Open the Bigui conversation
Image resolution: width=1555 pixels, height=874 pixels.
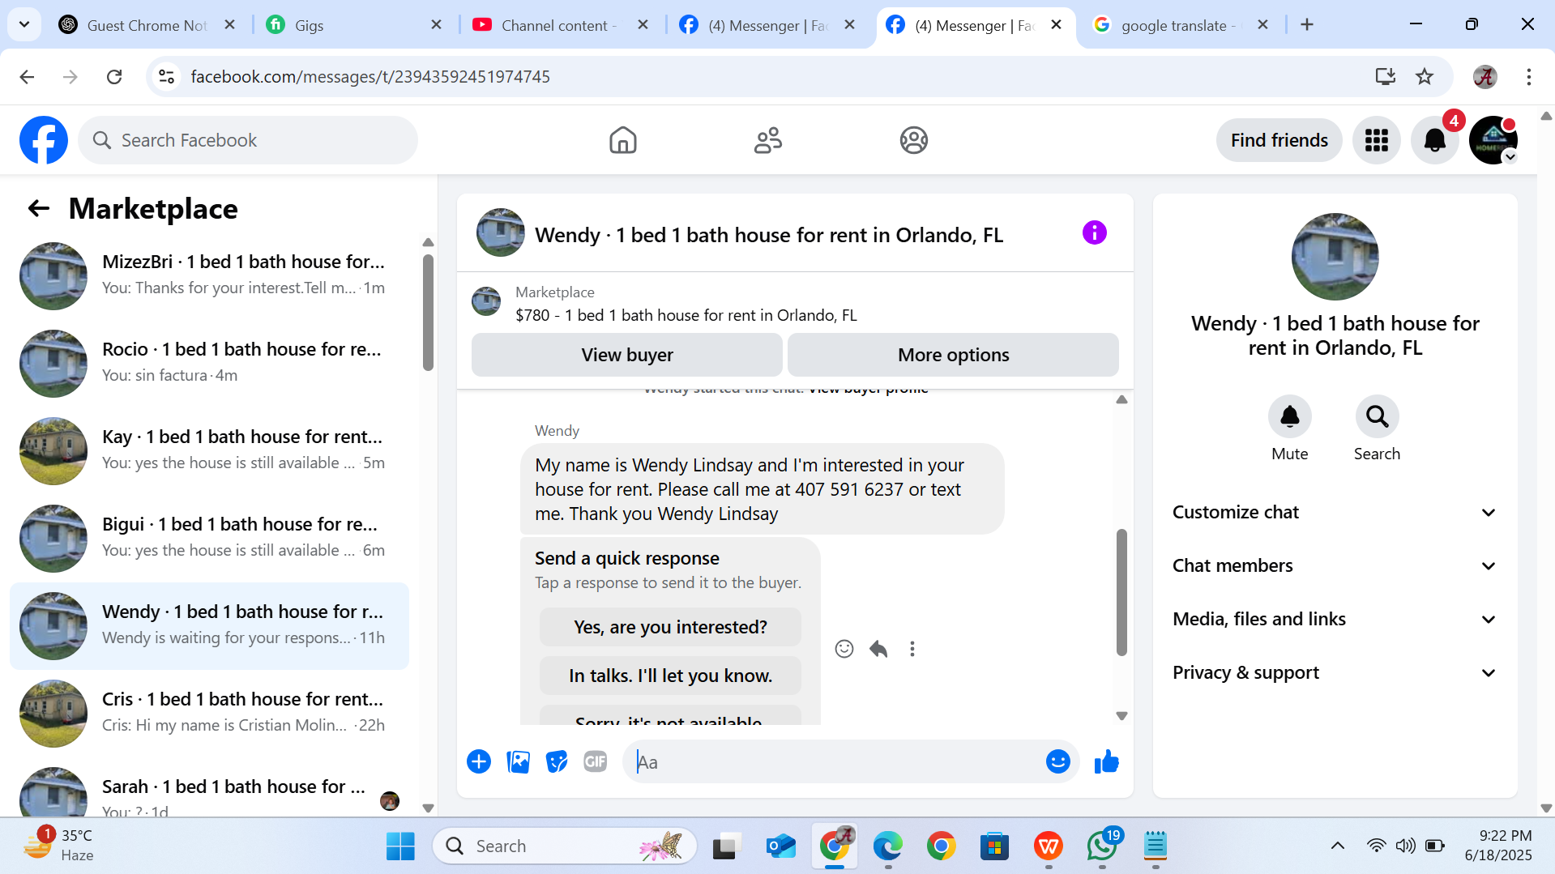209,538
